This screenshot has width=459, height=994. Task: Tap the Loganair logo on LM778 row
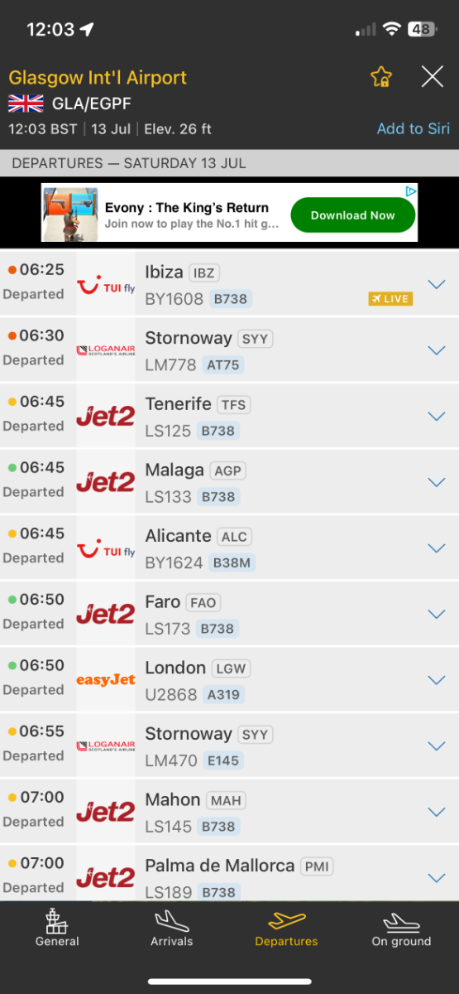[x=106, y=350]
